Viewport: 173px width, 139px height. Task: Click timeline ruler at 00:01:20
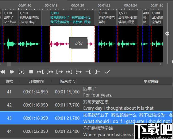[x=77, y=5]
